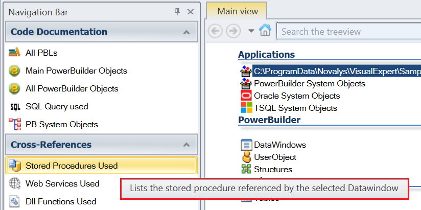This screenshot has width=421, height=210.
Task: Click the Main PowerBuilder Objects icon
Action: pos(14,71)
